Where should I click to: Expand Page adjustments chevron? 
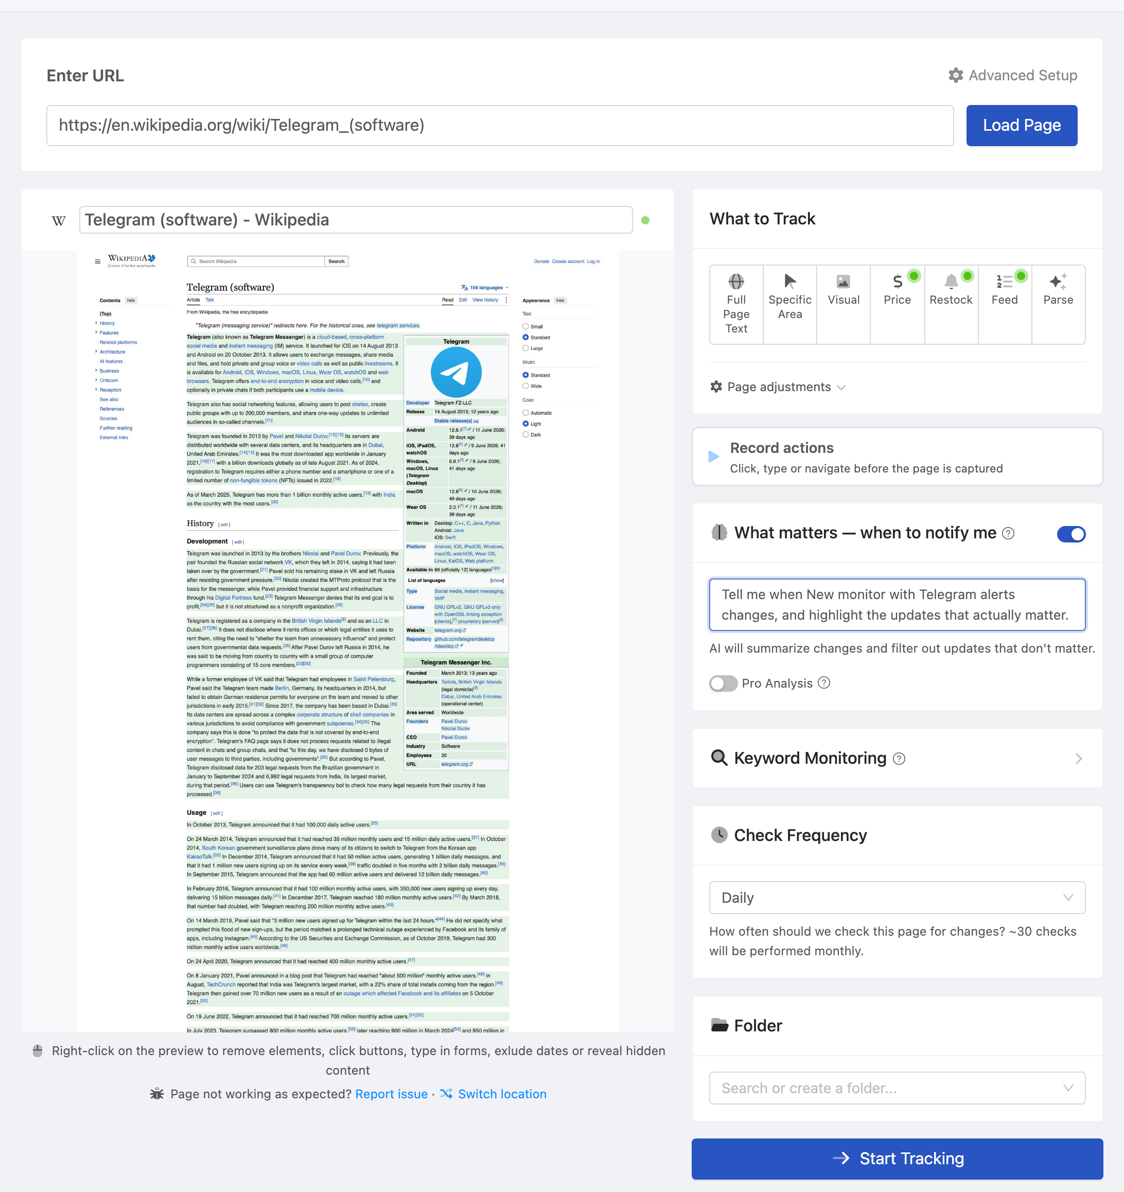(841, 388)
